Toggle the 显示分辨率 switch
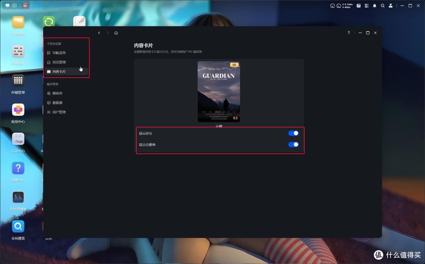 click(293, 144)
